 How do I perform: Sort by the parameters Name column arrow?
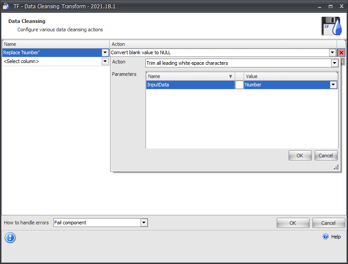pos(230,77)
